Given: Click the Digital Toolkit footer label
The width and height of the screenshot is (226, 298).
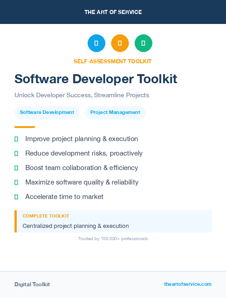Looking at the screenshot, I should pos(32,284).
